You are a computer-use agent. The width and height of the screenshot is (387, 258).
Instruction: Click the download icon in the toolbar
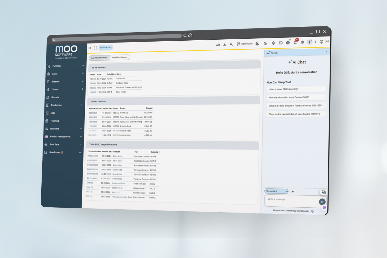(225, 44)
